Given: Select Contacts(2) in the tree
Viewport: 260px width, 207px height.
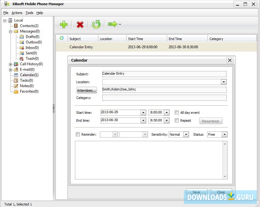Looking at the screenshot, I should [29, 26].
